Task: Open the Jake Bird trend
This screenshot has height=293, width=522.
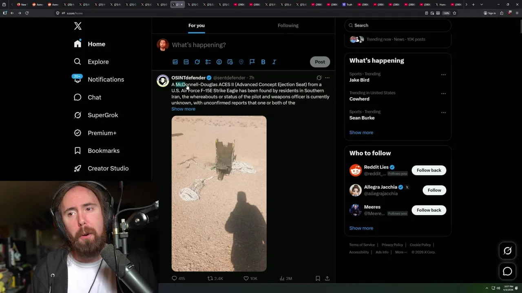Action: click(359, 80)
